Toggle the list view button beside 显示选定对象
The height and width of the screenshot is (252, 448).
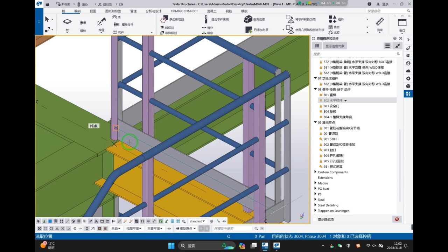tap(317, 46)
